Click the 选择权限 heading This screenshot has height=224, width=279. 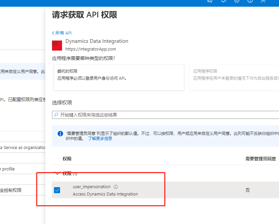coord(62,103)
